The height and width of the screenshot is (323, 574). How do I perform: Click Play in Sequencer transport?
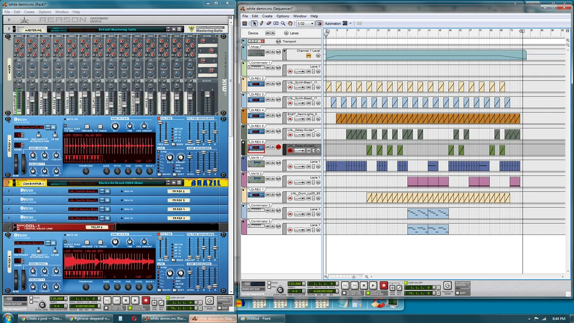[373, 286]
